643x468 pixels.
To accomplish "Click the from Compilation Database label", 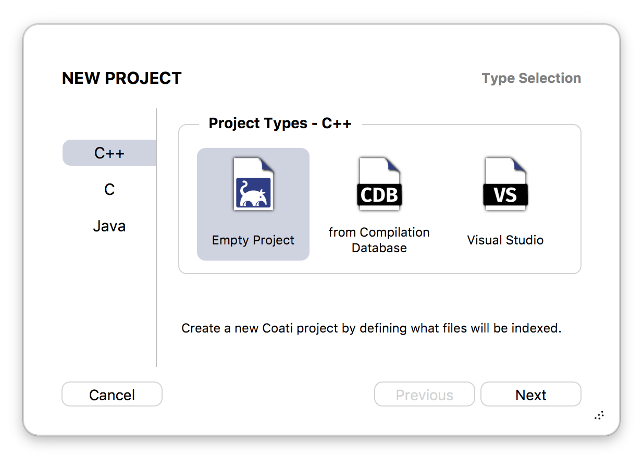I will 379,240.
